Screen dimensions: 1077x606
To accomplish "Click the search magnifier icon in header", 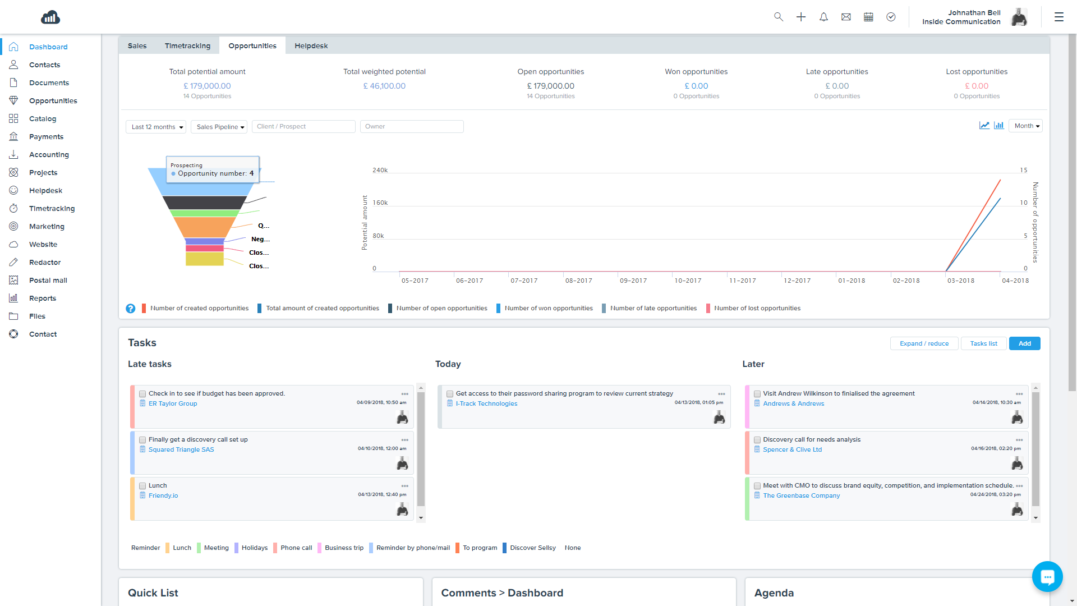I will 779,17.
